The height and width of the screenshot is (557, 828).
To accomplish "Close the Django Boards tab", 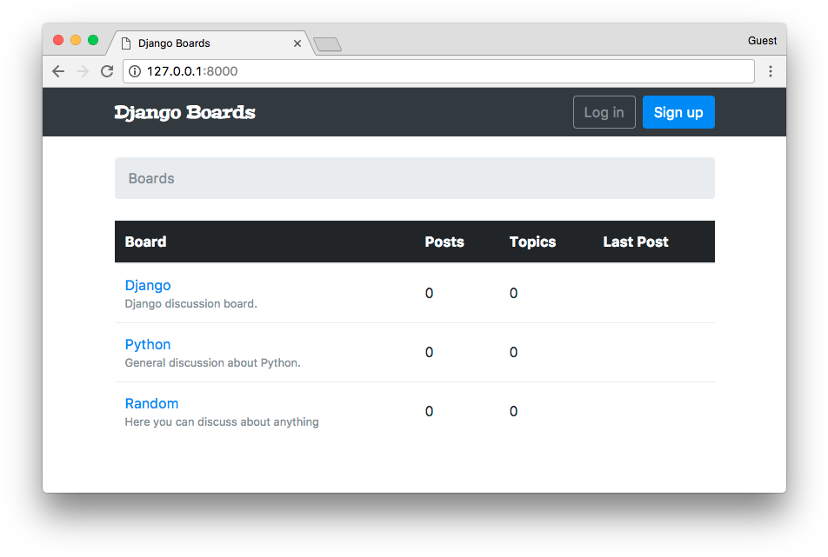I will click(297, 43).
